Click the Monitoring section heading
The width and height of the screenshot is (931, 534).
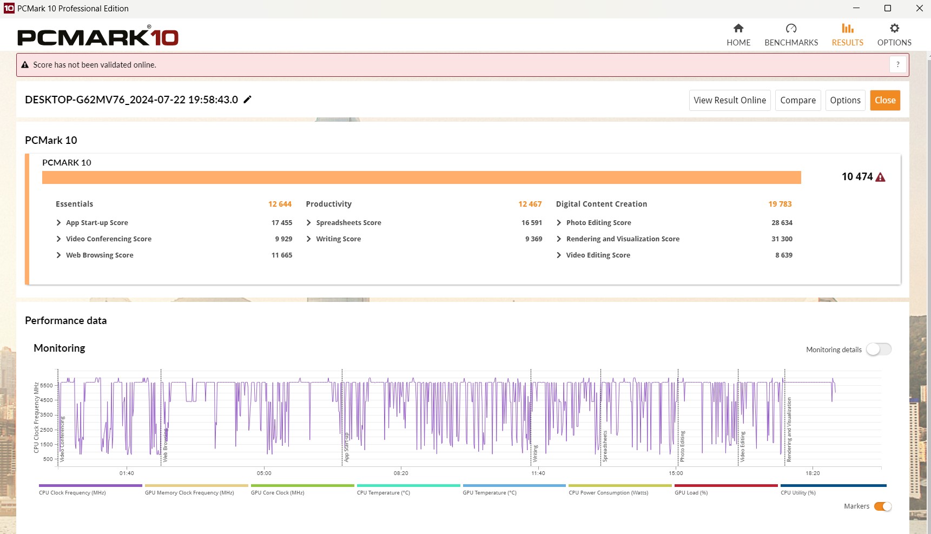[x=60, y=348]
